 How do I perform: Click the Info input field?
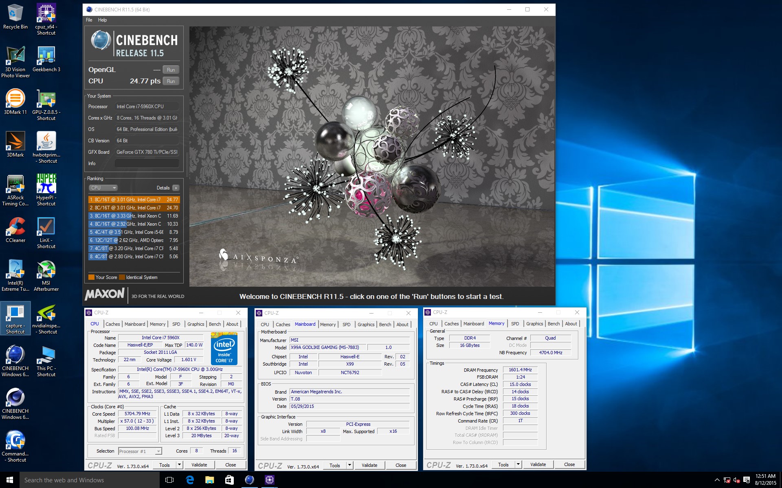147,163
